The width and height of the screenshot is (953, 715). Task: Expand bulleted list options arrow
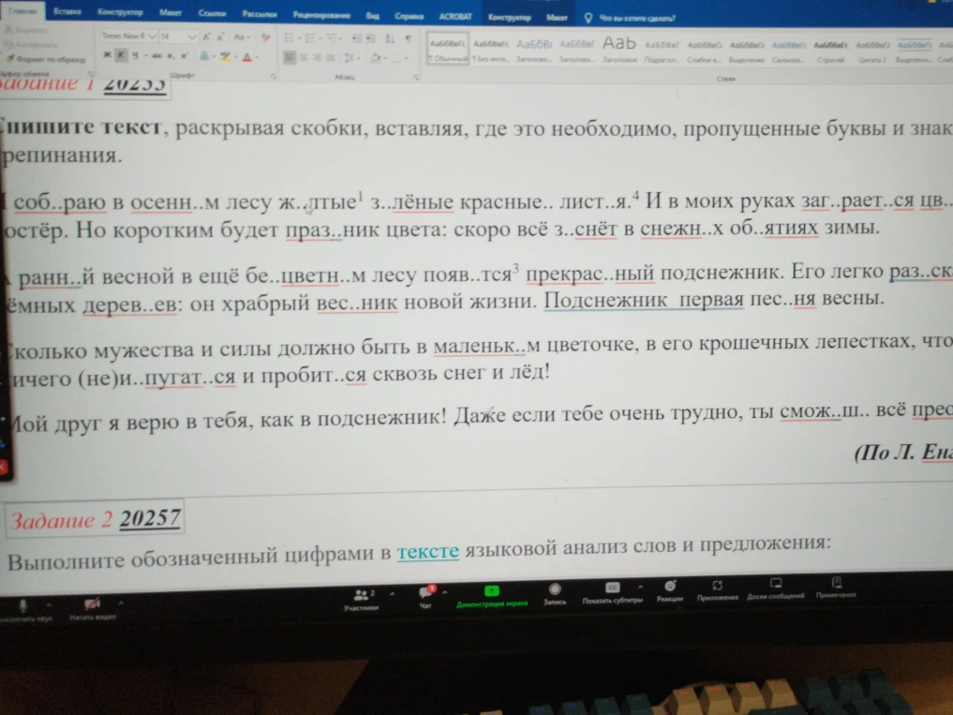(x=299, y=38)
